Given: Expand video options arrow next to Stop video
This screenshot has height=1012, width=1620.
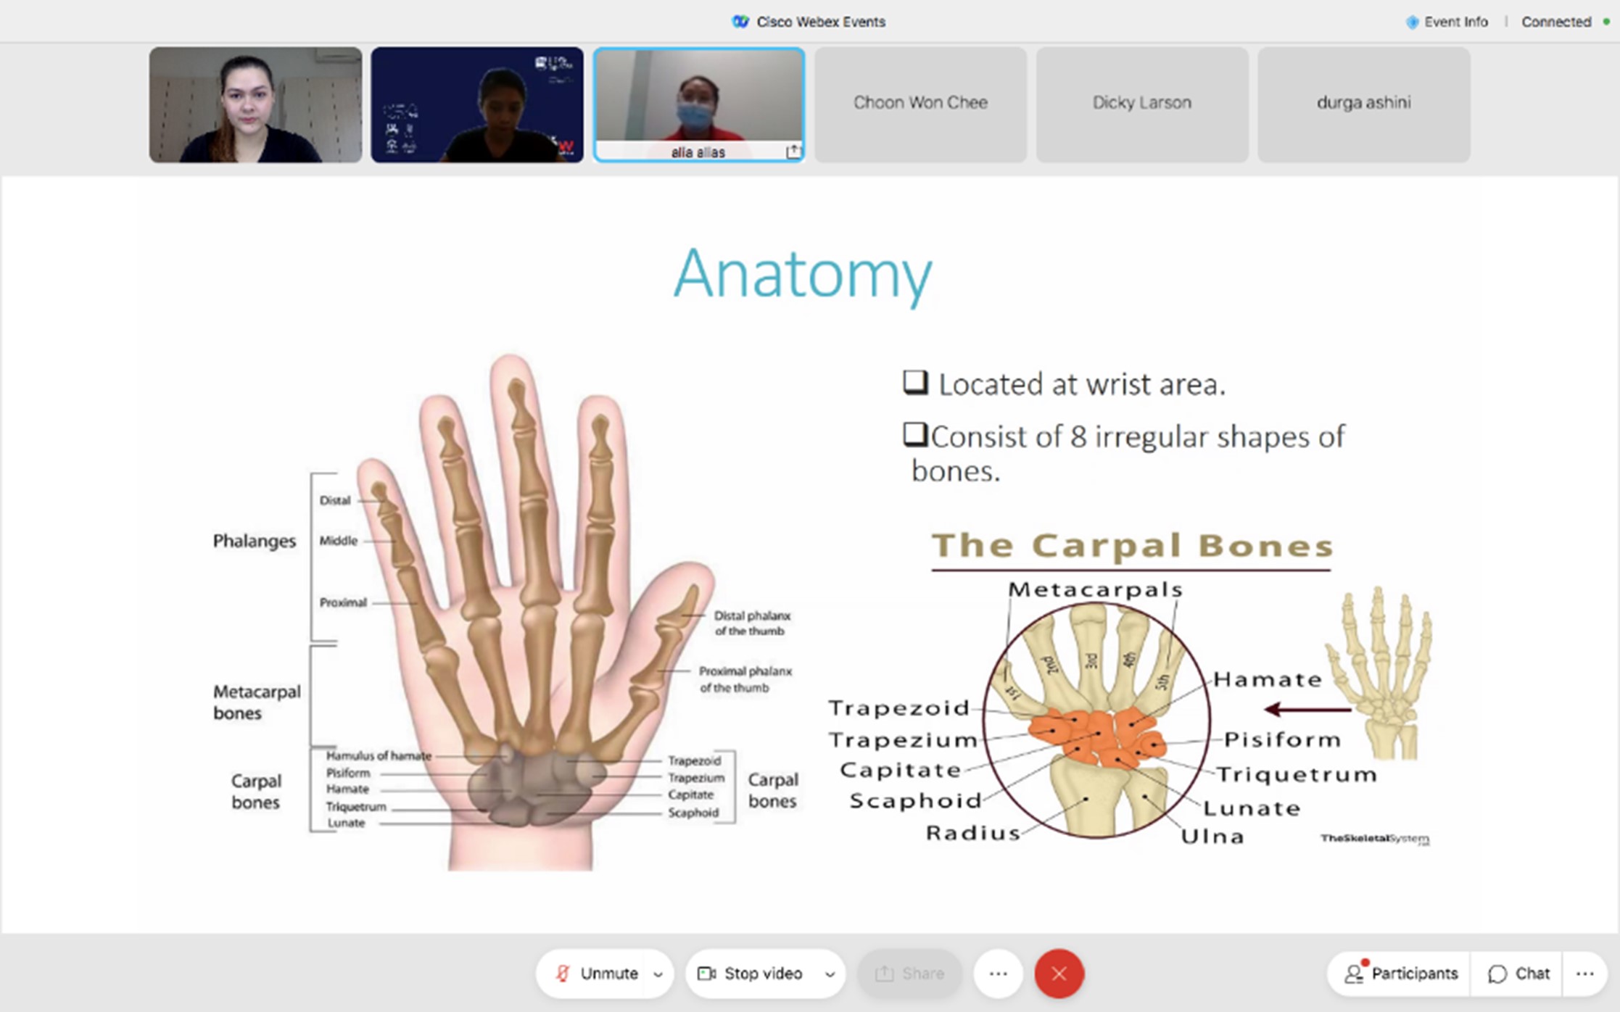Looking at the screenshot, I should click(x=830, y=974).
